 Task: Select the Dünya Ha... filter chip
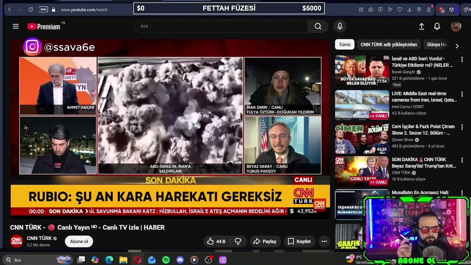437,45
